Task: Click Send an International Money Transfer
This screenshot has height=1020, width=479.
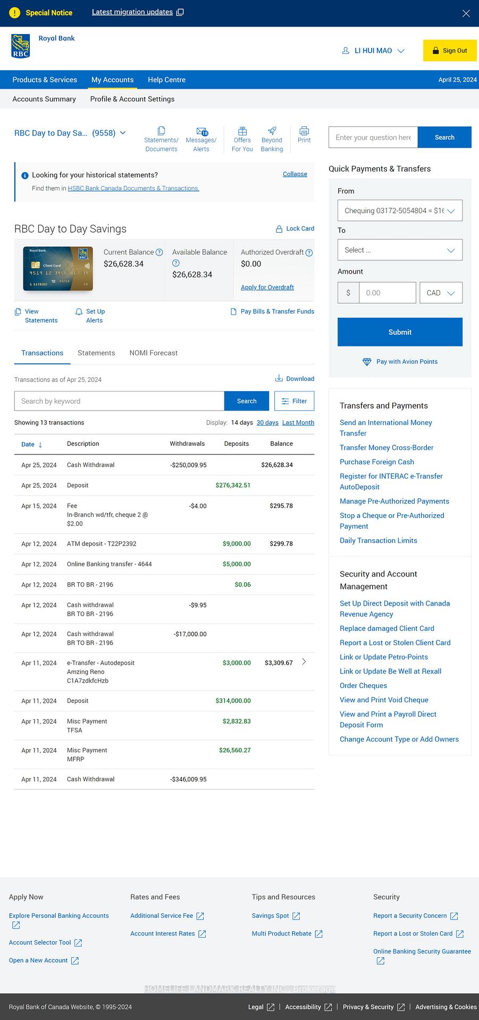Action: coord(386,428)
